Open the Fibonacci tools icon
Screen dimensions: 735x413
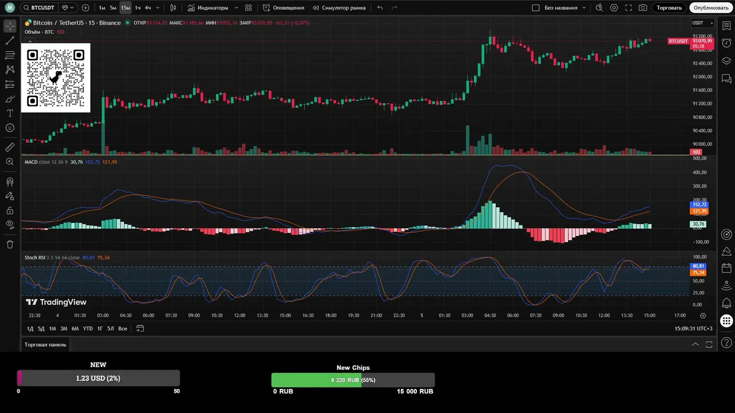(x=10, y=55)
